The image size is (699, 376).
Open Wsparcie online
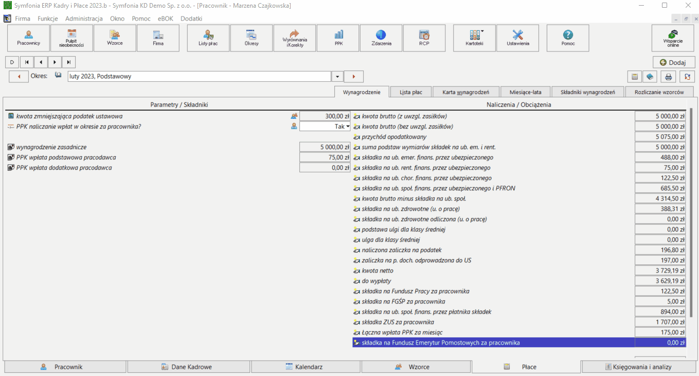(673, 38)
